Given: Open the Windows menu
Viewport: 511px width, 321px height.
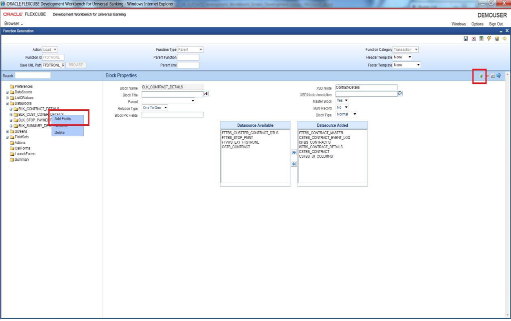Looking at the screenshot, I should pos(459,24).
